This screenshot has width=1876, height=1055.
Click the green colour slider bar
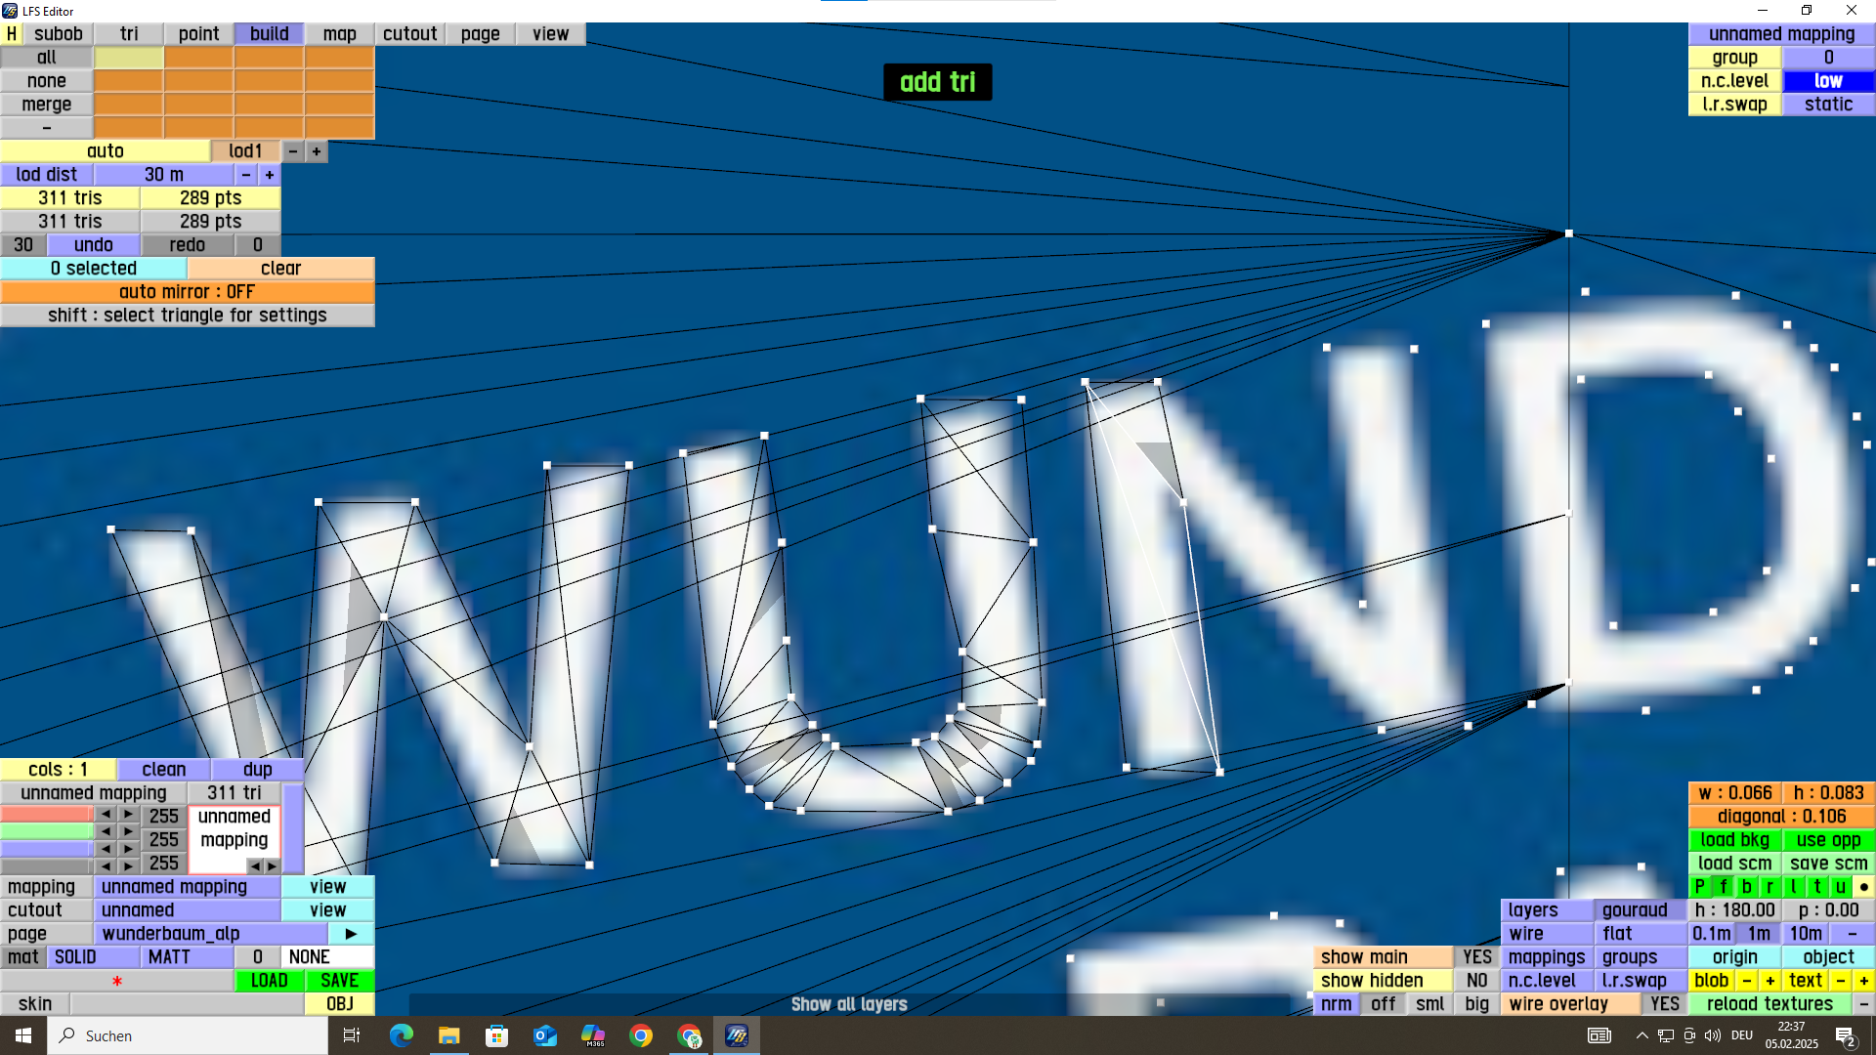pos(46,832)
